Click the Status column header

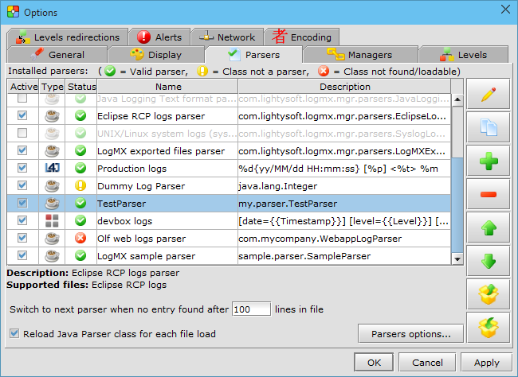pyautogui.click(x=81, y=87)
